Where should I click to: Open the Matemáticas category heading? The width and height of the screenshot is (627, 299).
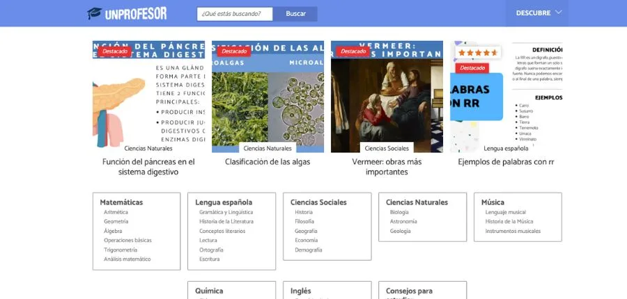[121, 202]
